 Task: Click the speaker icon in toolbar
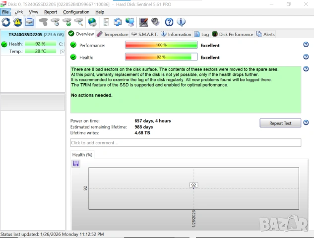(155, 22)
